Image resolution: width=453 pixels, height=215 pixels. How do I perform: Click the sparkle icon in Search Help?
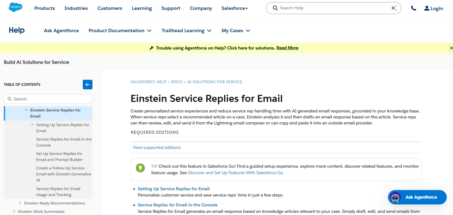[x=394, y=8]
